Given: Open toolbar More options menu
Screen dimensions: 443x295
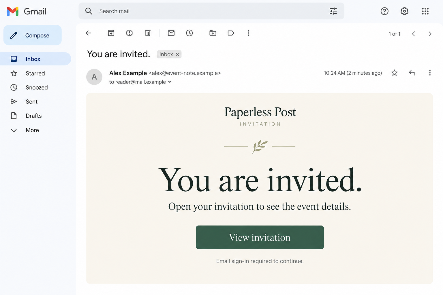Looking at the screenshot, I should click(249, 33).
